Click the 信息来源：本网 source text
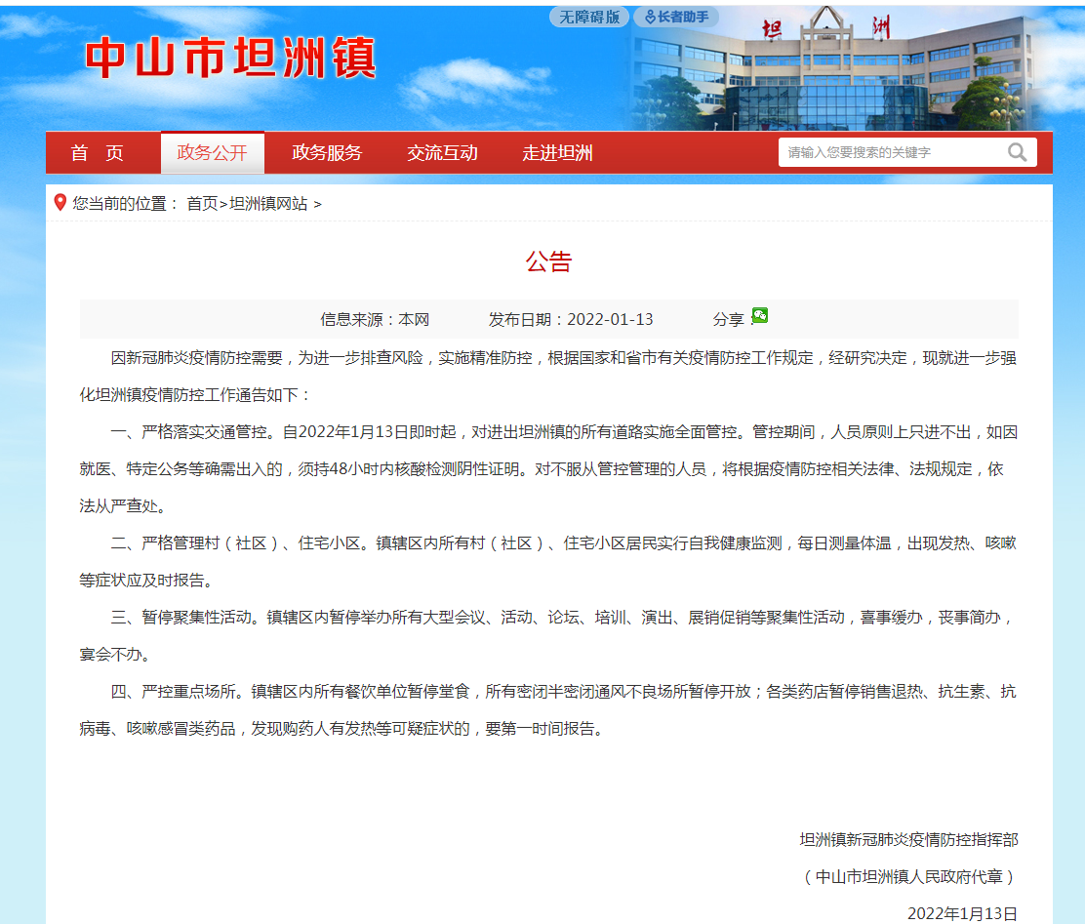Screen dimensions: 1085x924 pos(375,319)
